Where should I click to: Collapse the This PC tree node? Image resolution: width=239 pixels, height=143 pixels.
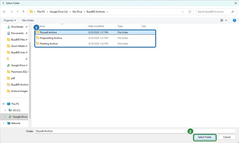4,104
